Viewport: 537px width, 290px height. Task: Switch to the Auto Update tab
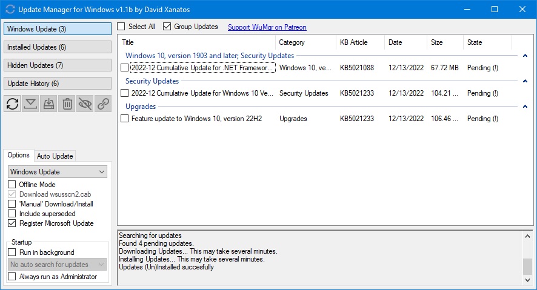point(55,156)
